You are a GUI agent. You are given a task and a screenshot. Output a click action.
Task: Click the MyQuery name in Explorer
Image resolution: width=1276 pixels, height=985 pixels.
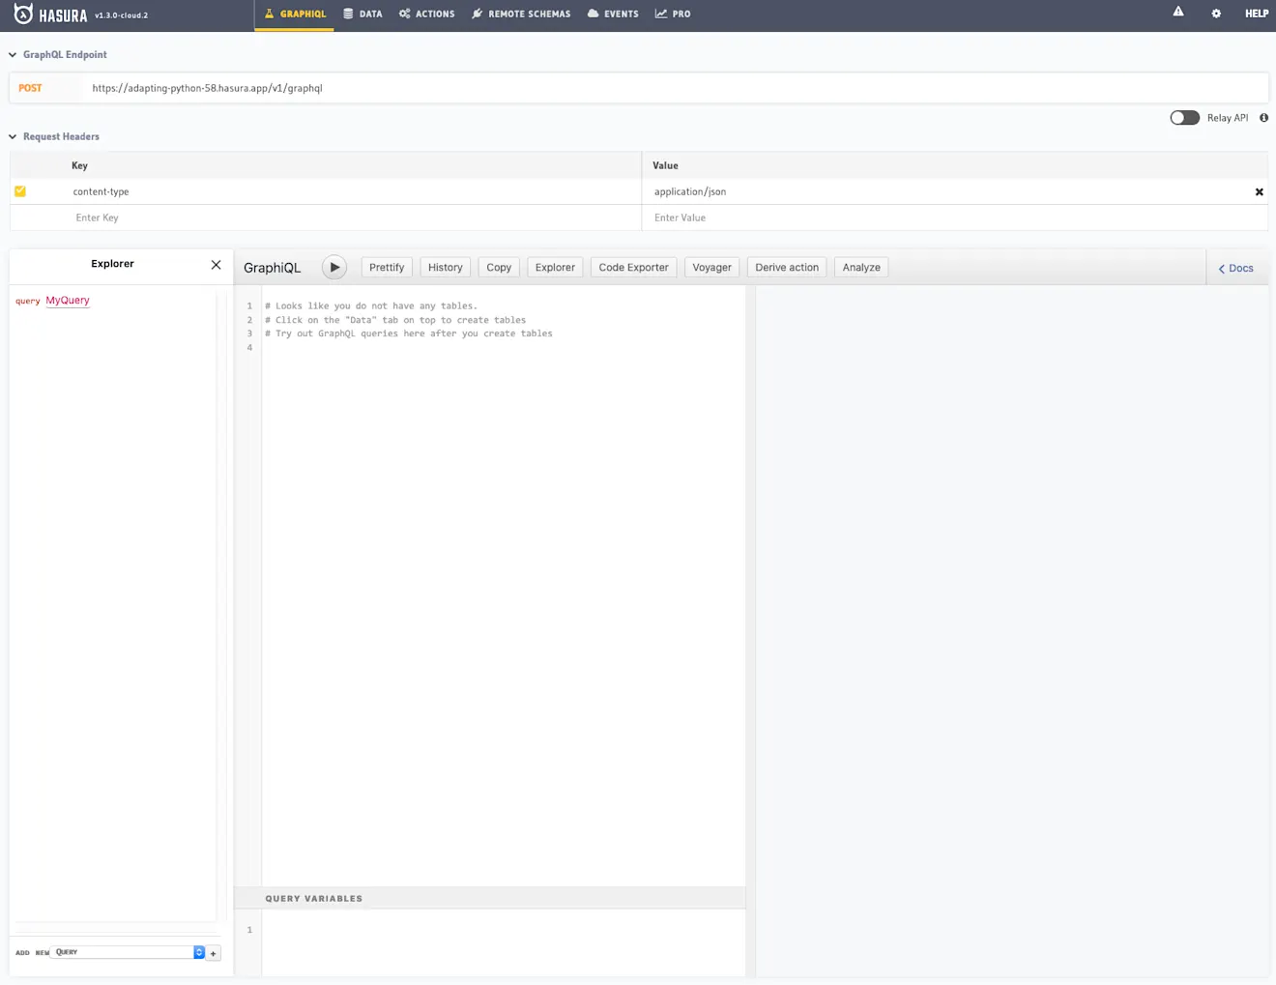pos(68,301)
